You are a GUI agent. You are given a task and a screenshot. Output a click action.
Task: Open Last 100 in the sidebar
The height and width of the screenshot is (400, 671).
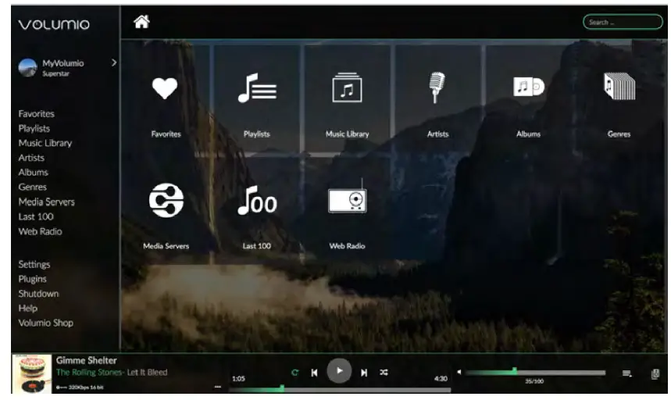tap(36, 216)
